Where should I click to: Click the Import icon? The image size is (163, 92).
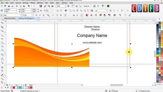click(x=45, y=6)
